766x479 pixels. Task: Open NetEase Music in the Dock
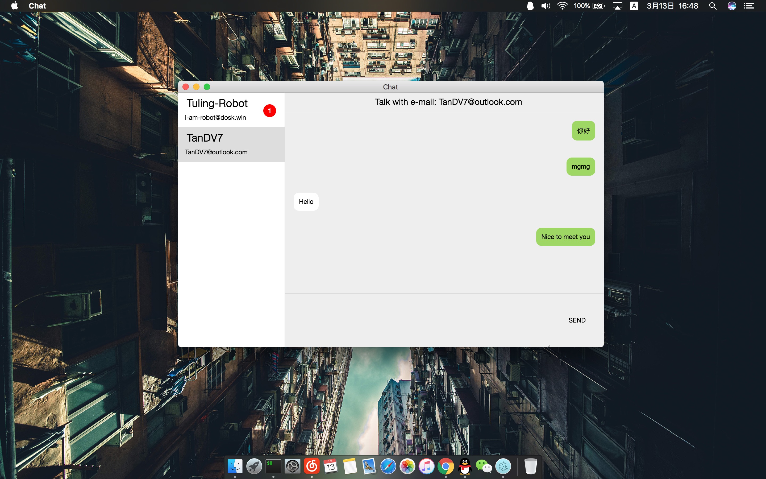pyautogui.click(x=311, y=466)
